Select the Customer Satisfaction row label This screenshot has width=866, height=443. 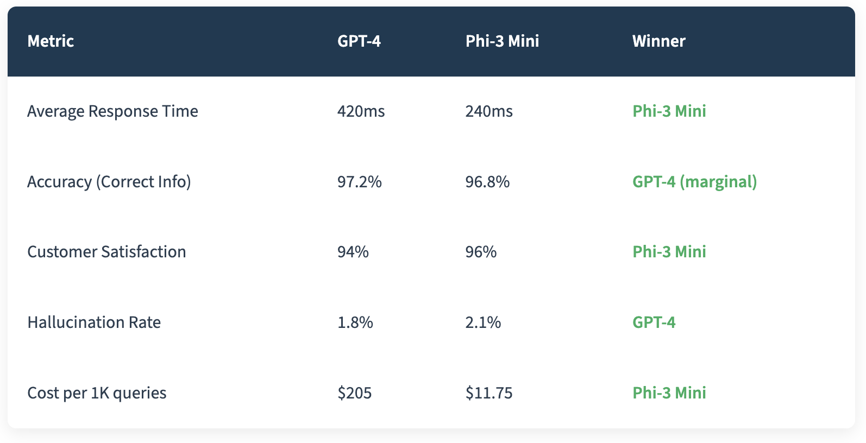(106, 252)
